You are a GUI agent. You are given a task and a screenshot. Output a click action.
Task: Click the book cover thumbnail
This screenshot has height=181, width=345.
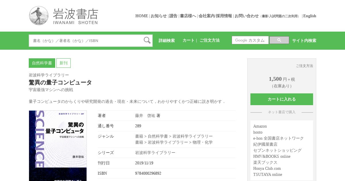tap(58, 146)
